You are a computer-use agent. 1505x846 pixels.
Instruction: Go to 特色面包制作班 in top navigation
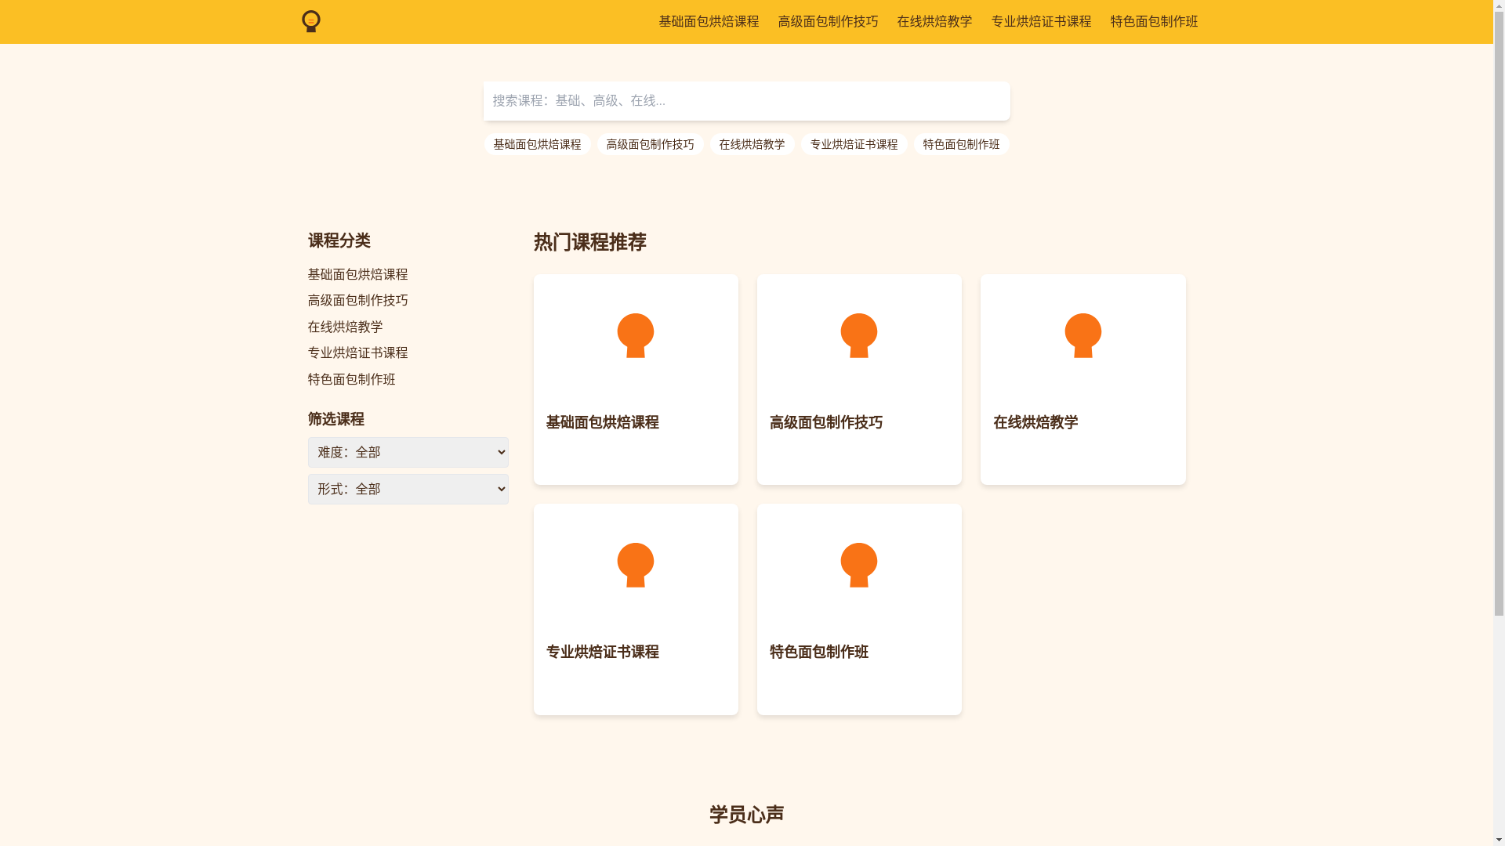(1153, 21)
